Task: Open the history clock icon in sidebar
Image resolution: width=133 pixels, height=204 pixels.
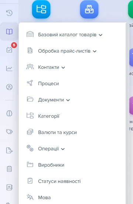Action: click(x=9, y=13)
